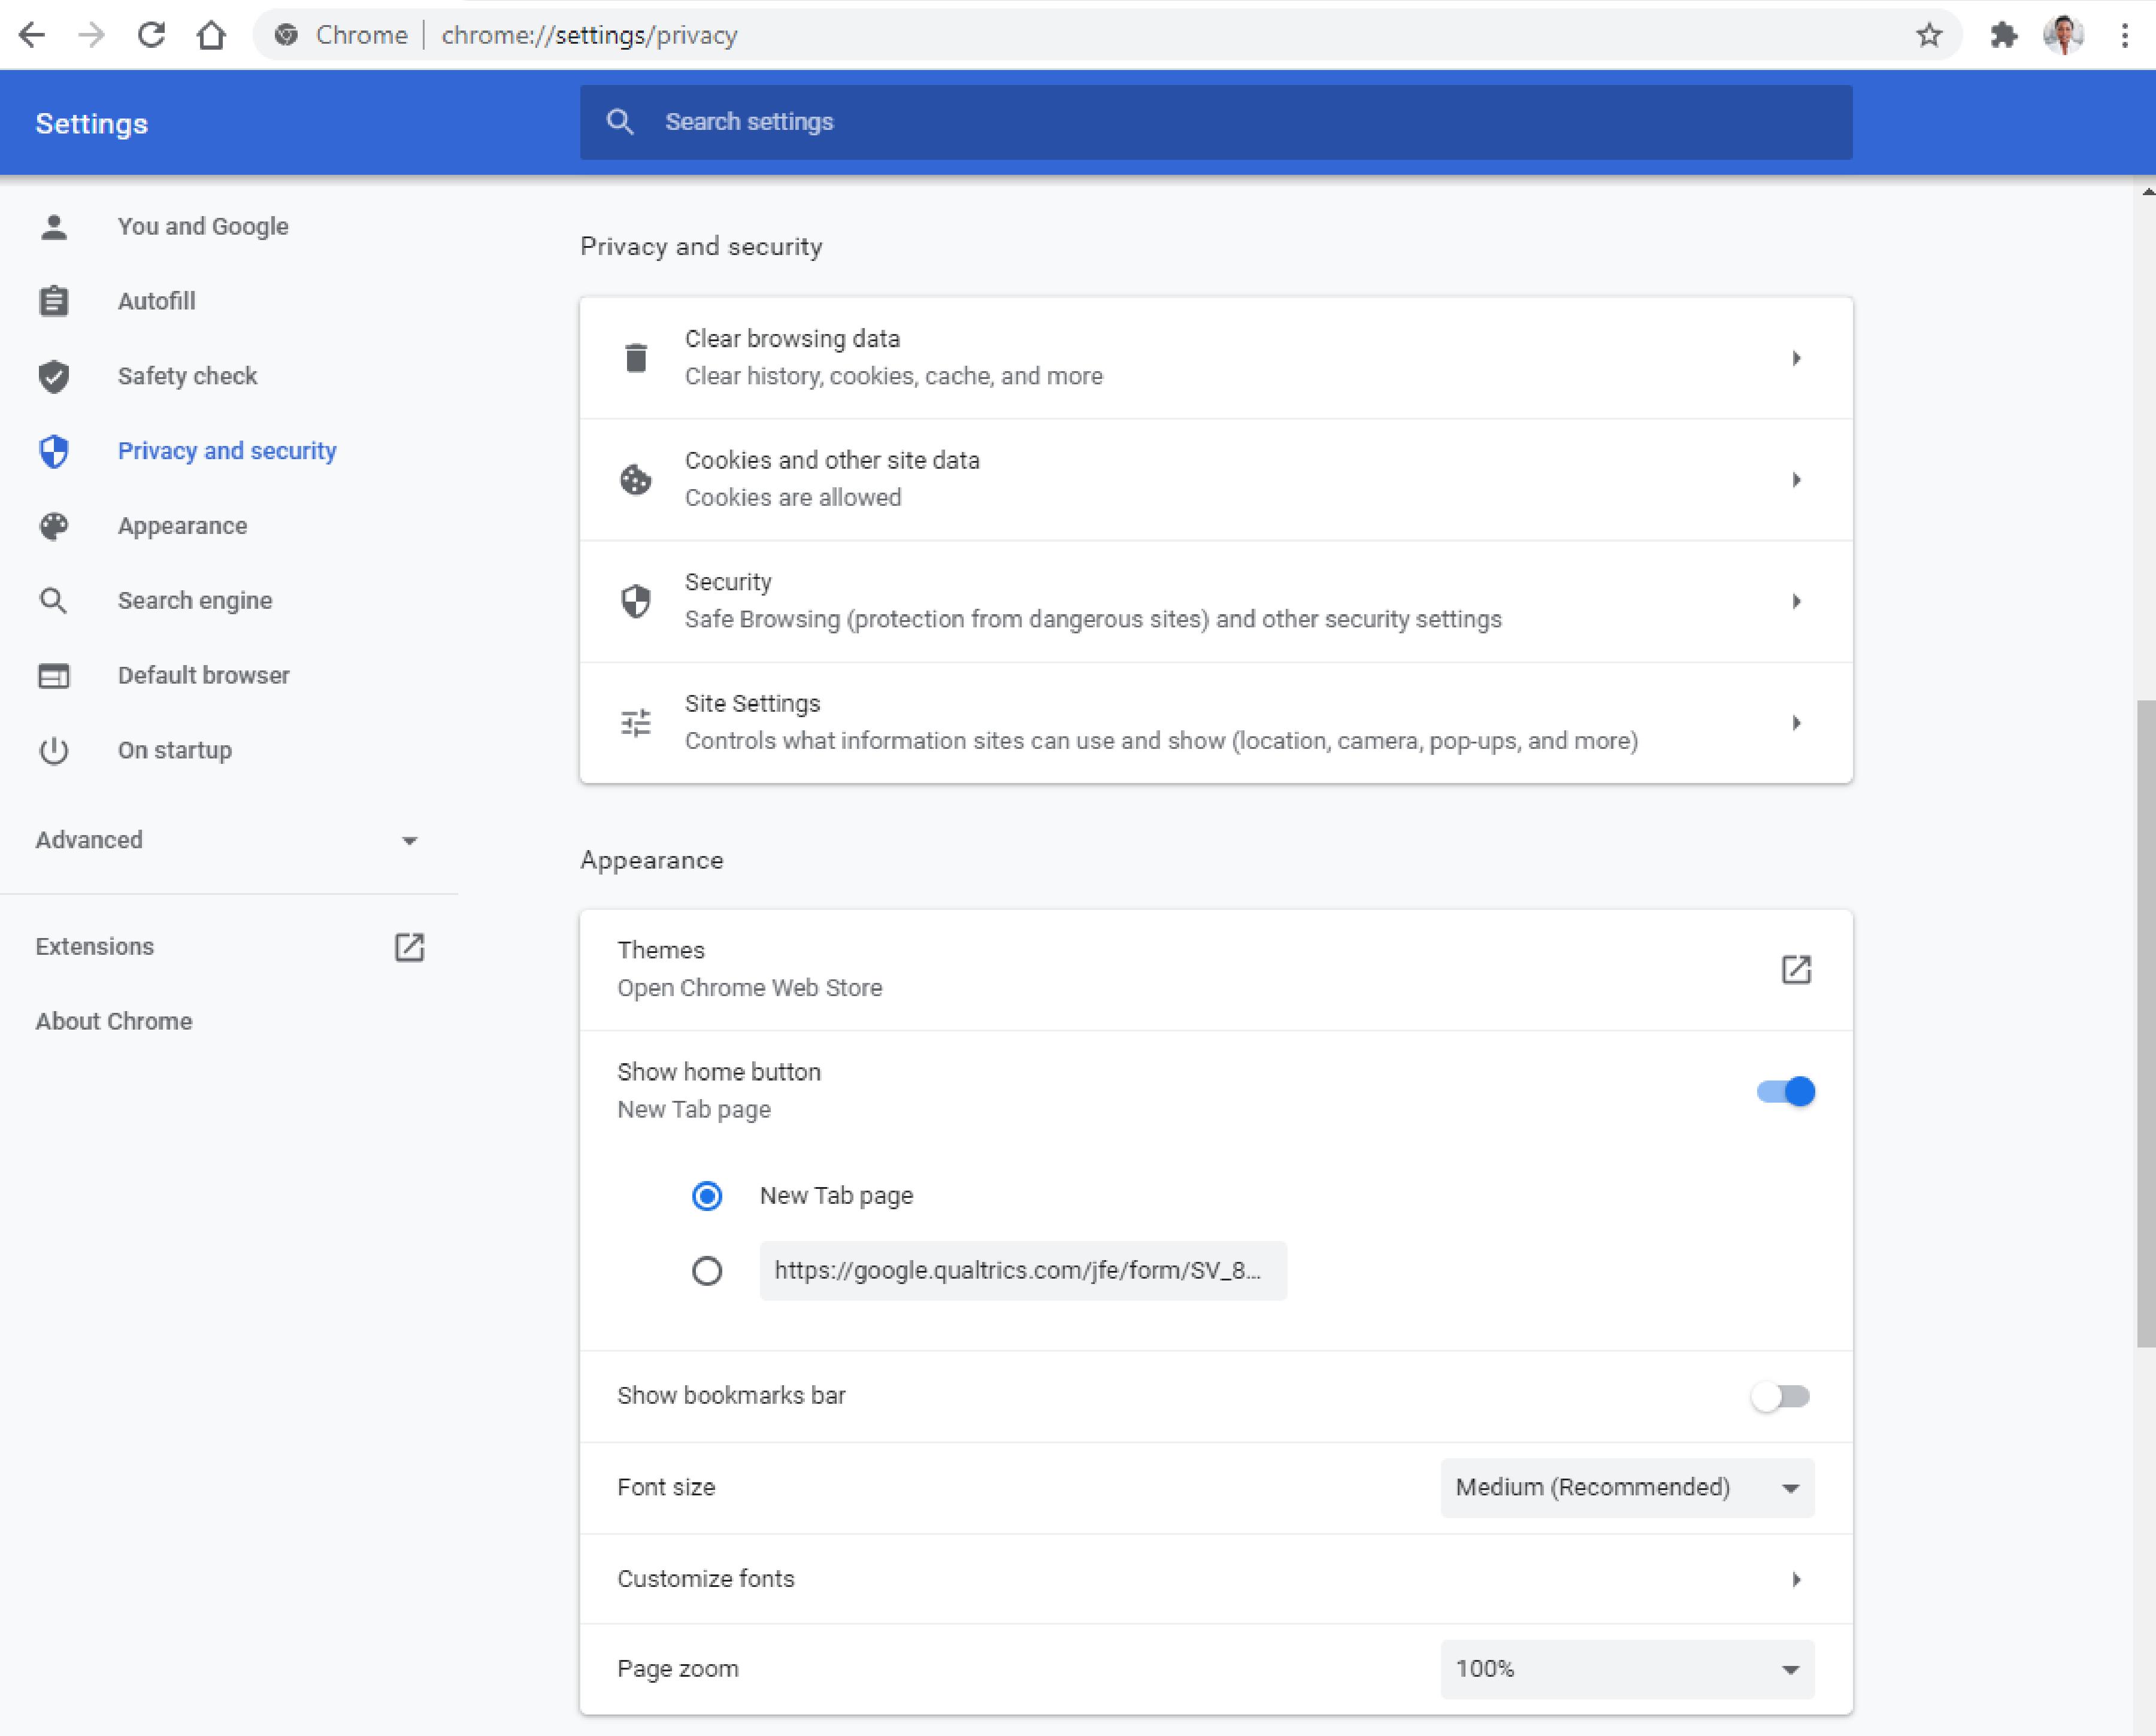Open Safe Browsing security settings
This screenshot has width=2156, height=1736.
pos(1216,601)
